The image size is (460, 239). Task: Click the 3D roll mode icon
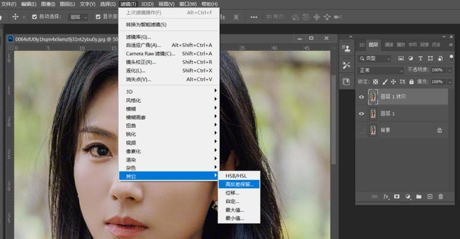(306, 17)
